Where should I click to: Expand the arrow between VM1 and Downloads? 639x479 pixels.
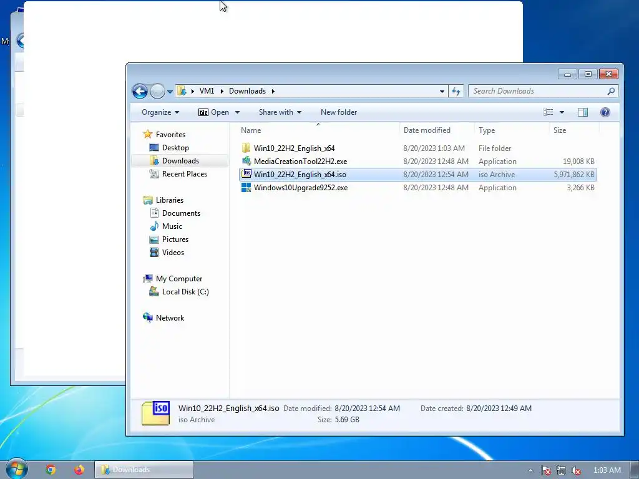pyautogui.click(x=222, y=91)
